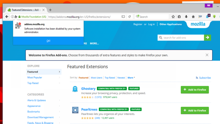Click the RSS feed icon beside Subscribe
220x124 pixels.
point(197,78)
